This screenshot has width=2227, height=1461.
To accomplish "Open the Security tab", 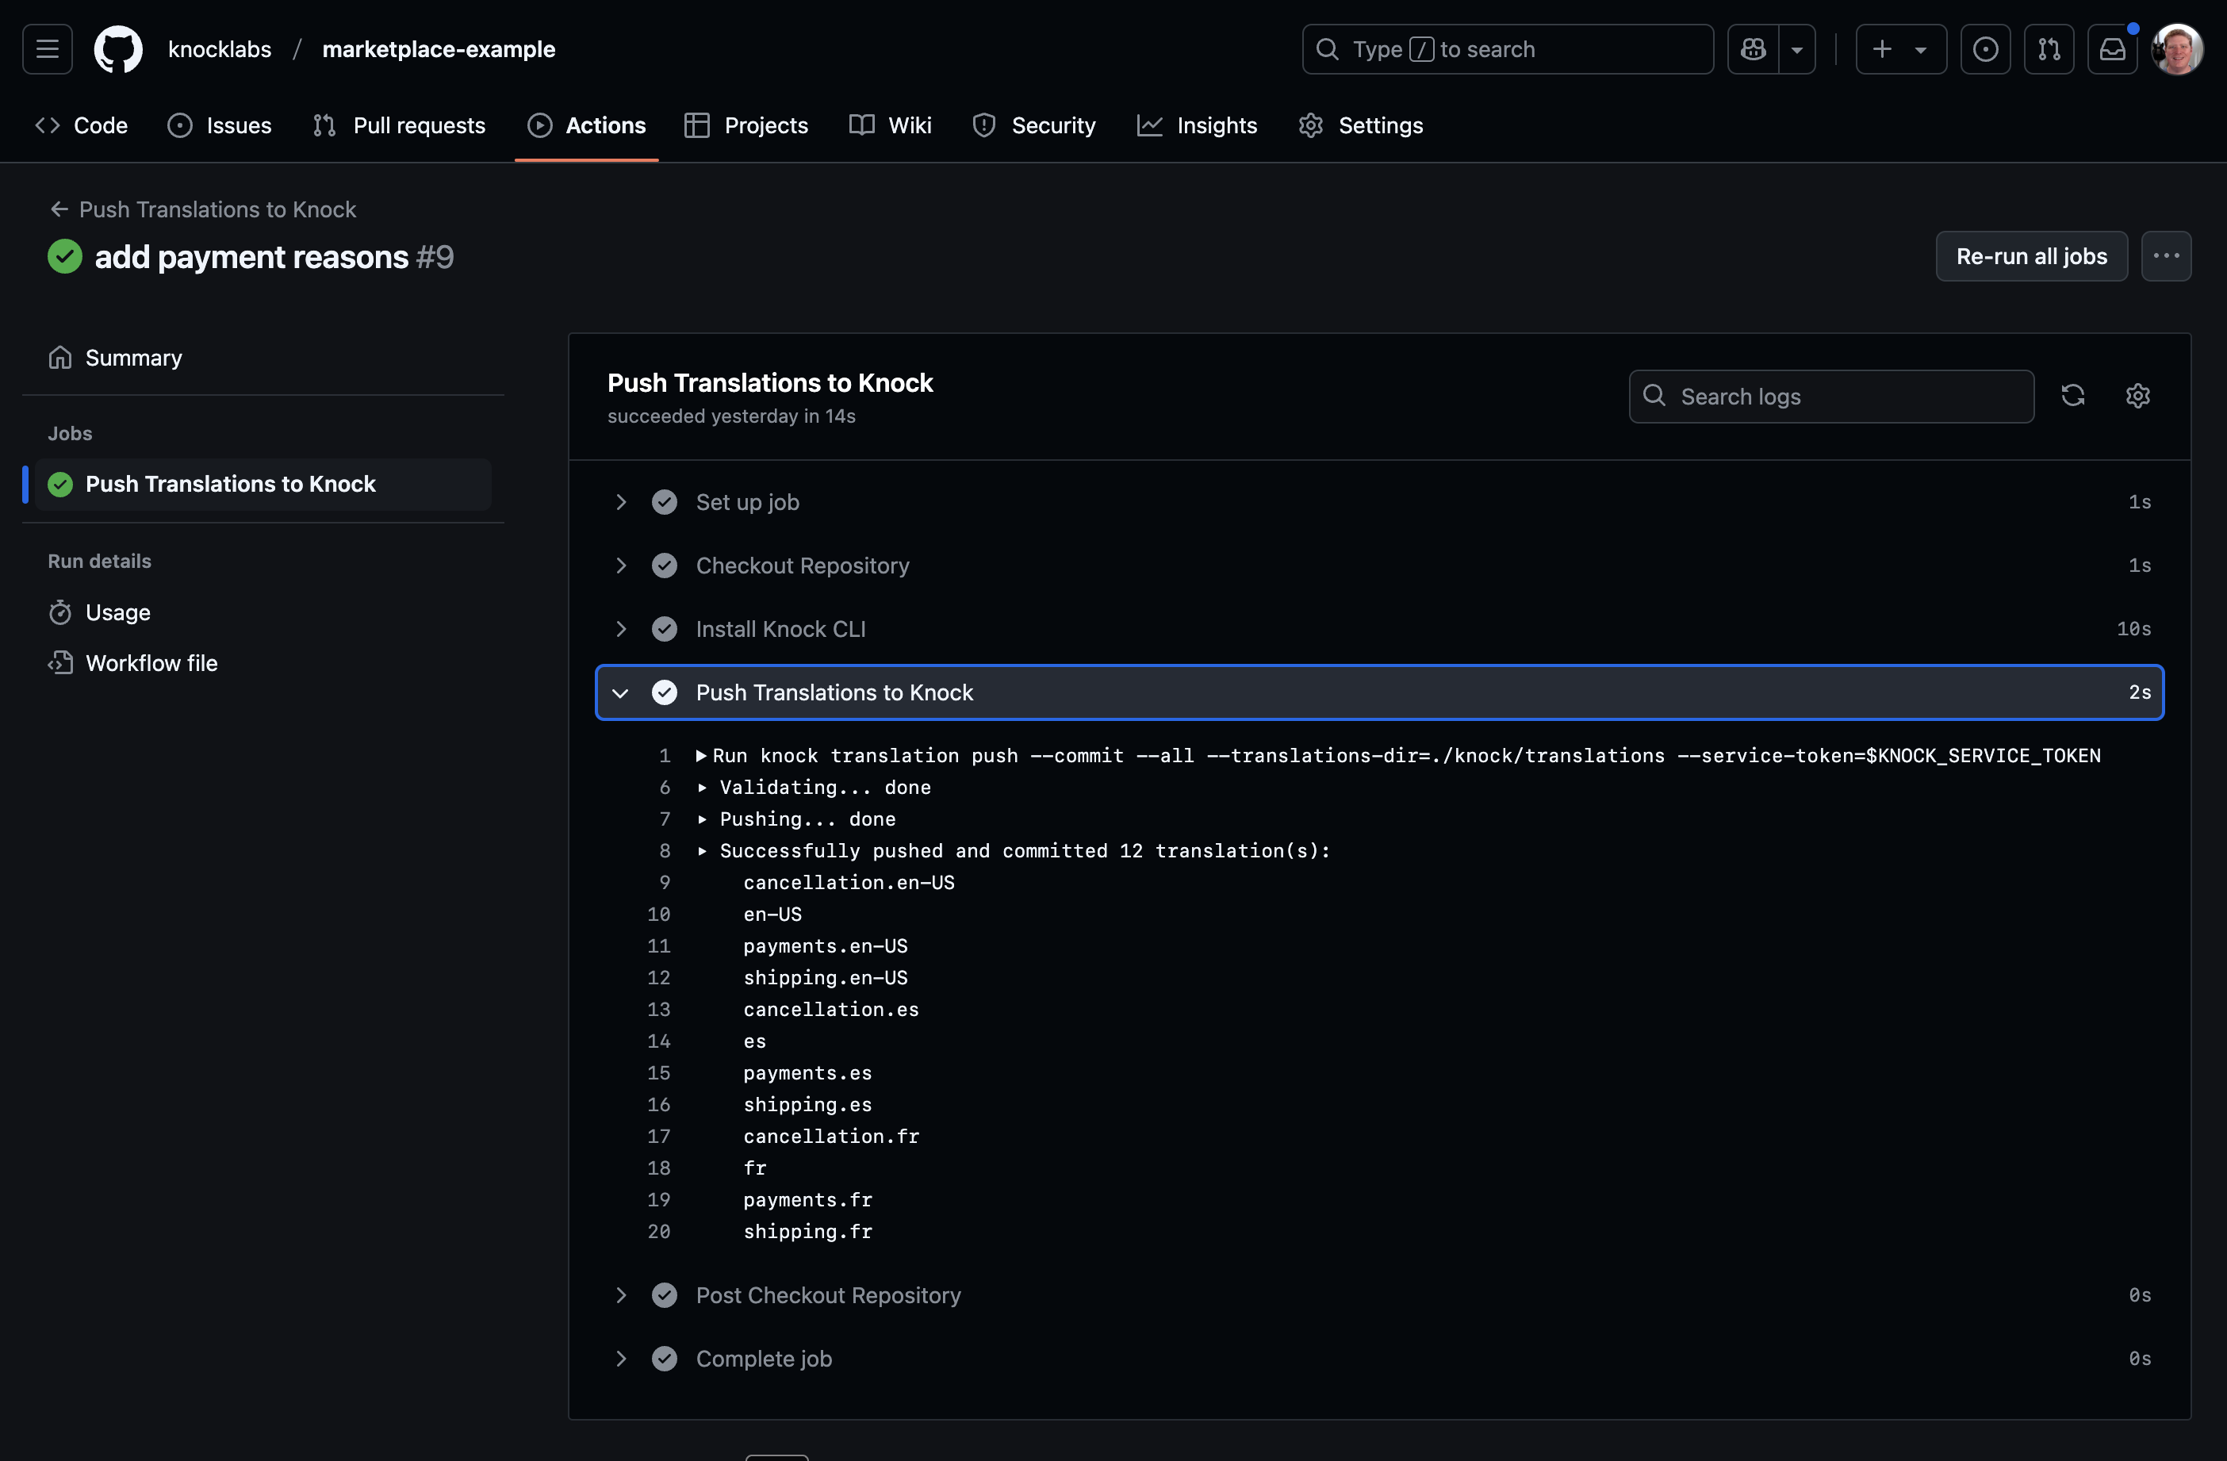I will coord(1053,125).
